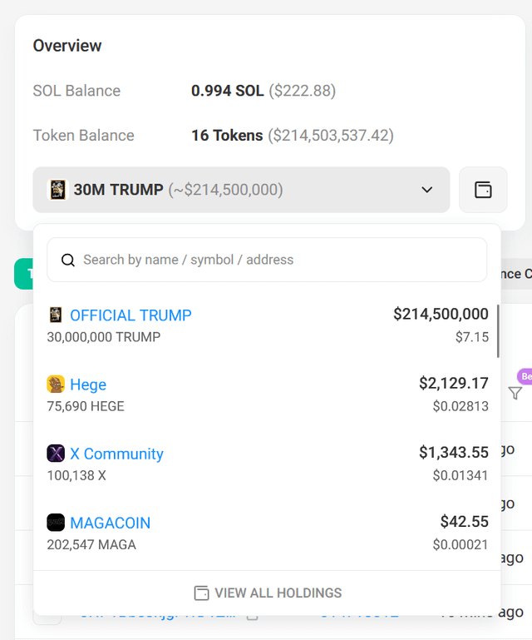Click the filter funnel icon

[515, 394]
